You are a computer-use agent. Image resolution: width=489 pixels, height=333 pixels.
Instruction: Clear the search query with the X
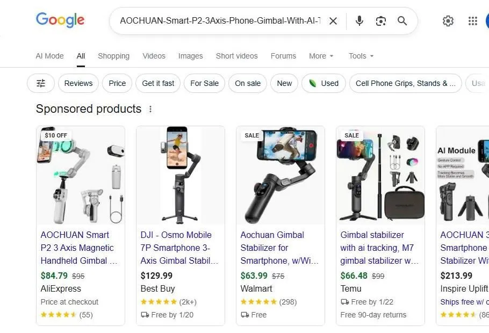[x=333, y=21]
